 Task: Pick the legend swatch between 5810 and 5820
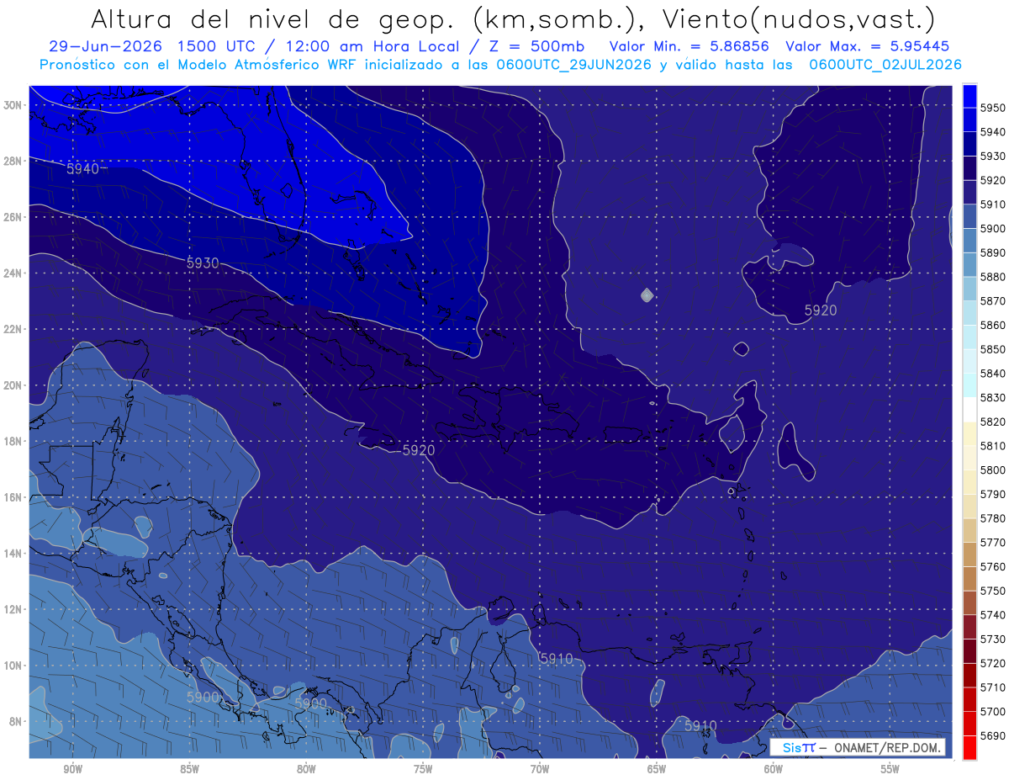[969, 433]
